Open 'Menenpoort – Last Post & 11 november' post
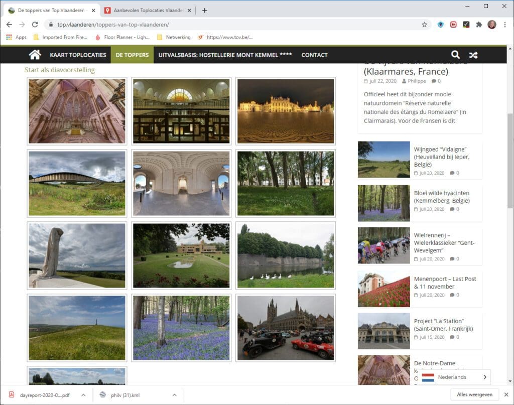Viewport: 514px width, 405px height. 445,283
